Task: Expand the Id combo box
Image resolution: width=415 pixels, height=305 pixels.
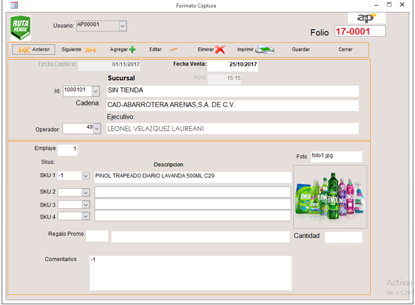Action: 95,91
